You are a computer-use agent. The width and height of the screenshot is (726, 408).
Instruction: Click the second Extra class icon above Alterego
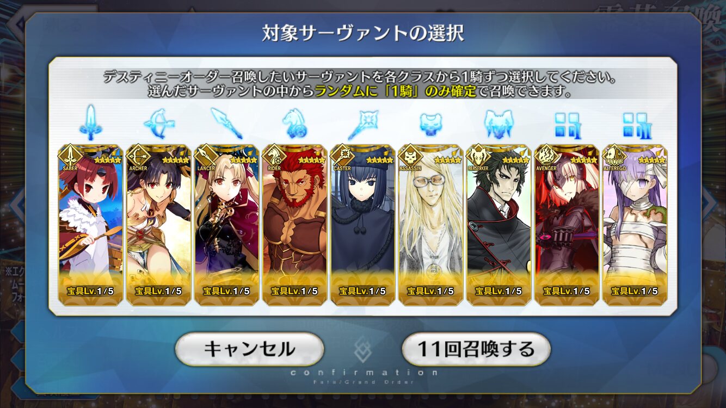coord(635,125)
